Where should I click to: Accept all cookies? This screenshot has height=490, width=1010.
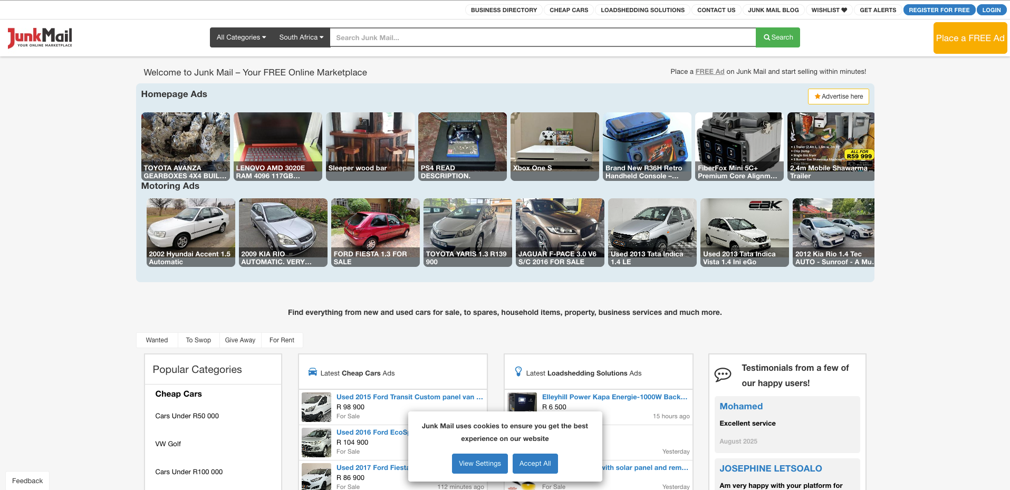click(x=535, y=464)
